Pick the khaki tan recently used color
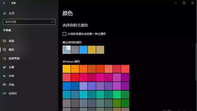The image size is (197, 111). tap(100, 50)
